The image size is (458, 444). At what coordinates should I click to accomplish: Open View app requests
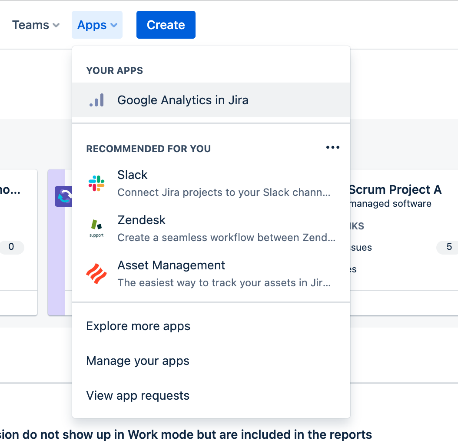tap(138, 396)
